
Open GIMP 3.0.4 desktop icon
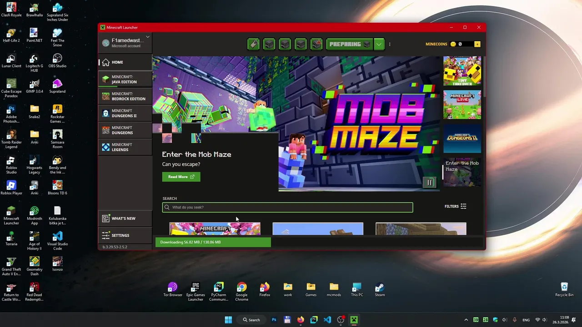point(35,86)
